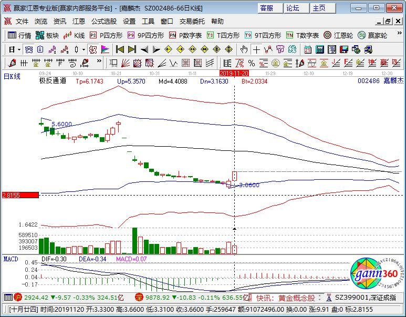Expand the drawing toolbar overflow chevron
406x317 pixels.
99,61
